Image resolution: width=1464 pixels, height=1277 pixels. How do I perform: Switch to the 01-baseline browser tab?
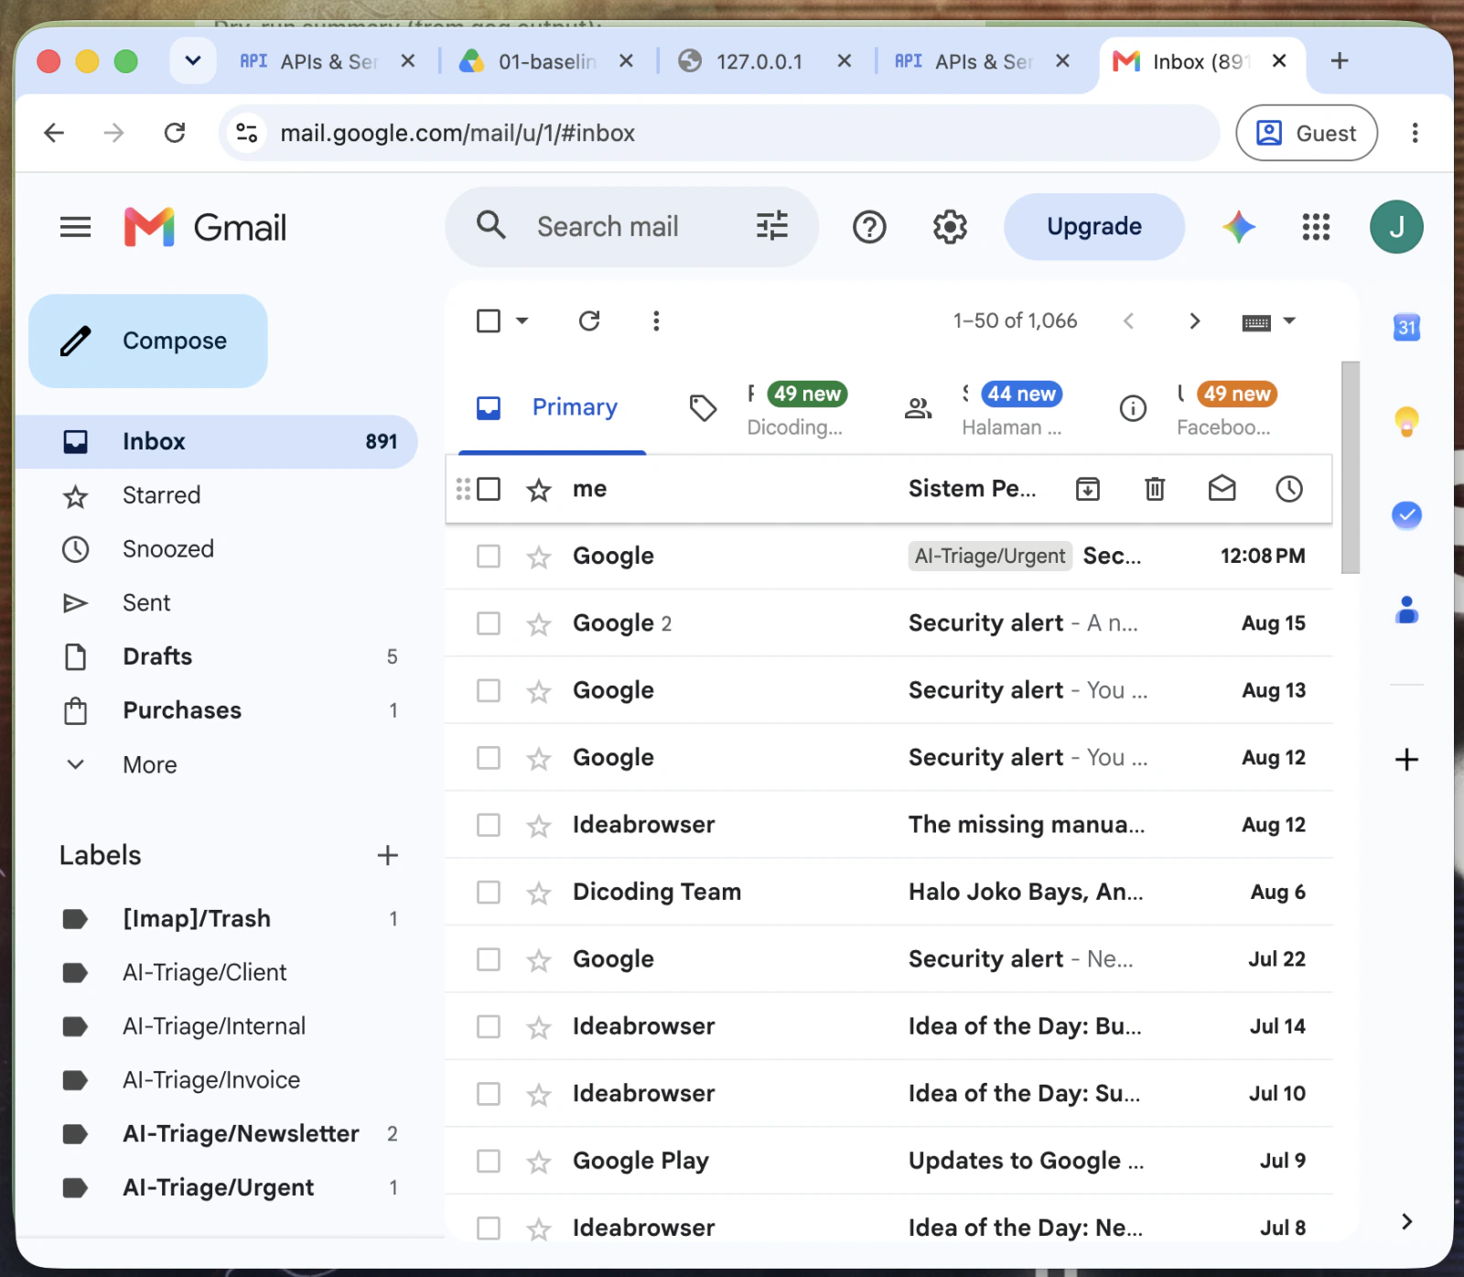[x=546, y=61]
